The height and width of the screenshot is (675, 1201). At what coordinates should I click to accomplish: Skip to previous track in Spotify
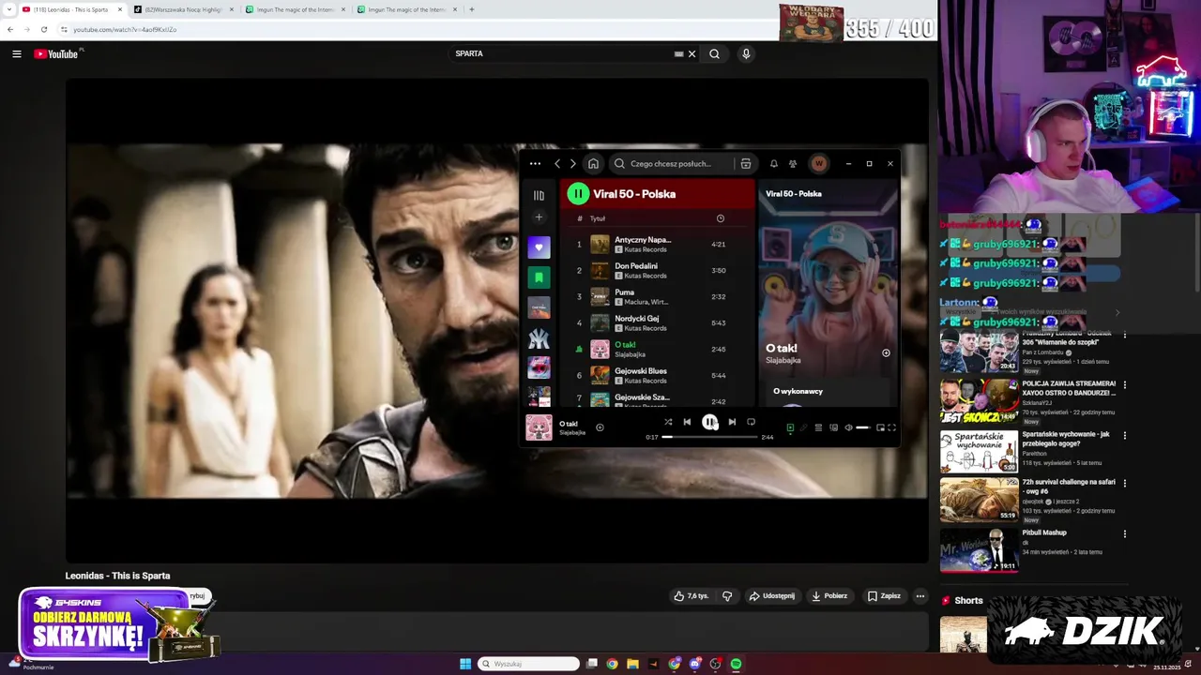687,422
